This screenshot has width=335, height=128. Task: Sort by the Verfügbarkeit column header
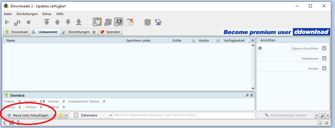235,40
